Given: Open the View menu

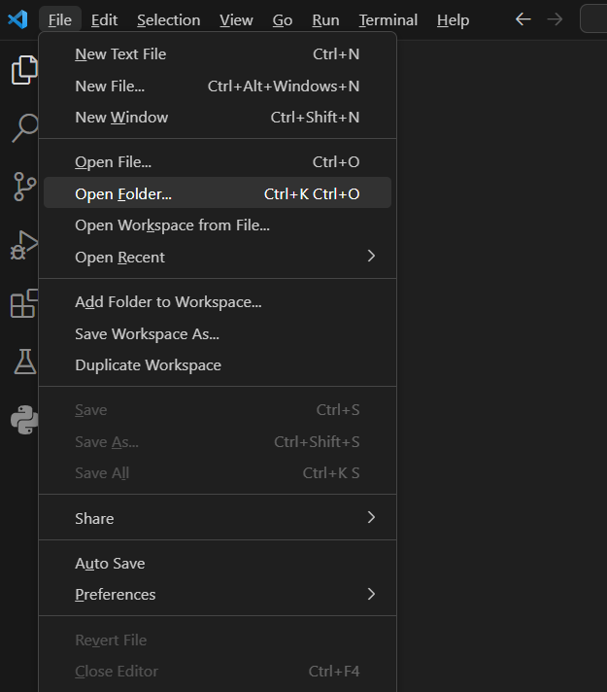Looking at the screenshot, I should (x=236, y=19).
